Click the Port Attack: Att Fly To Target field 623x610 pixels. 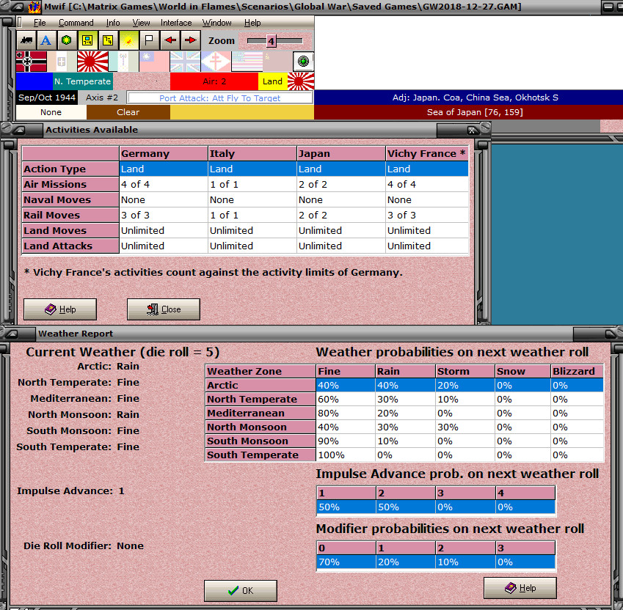219,98
